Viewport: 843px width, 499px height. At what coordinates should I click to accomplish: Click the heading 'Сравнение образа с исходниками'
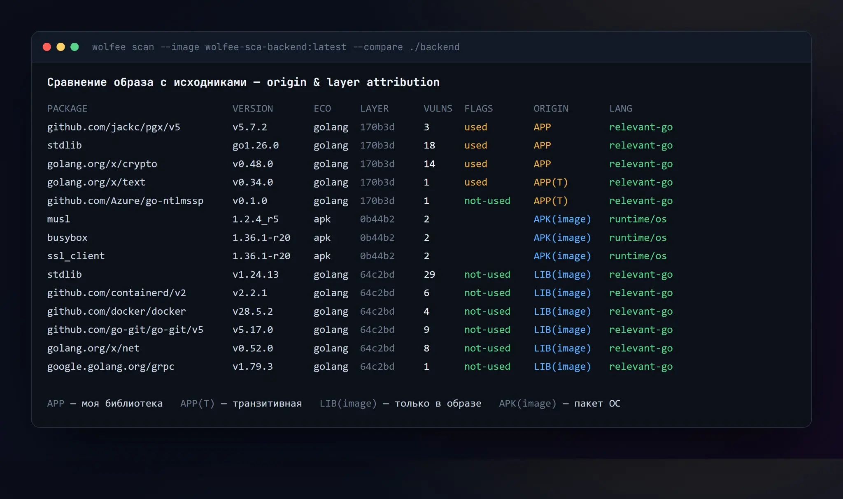147,82
